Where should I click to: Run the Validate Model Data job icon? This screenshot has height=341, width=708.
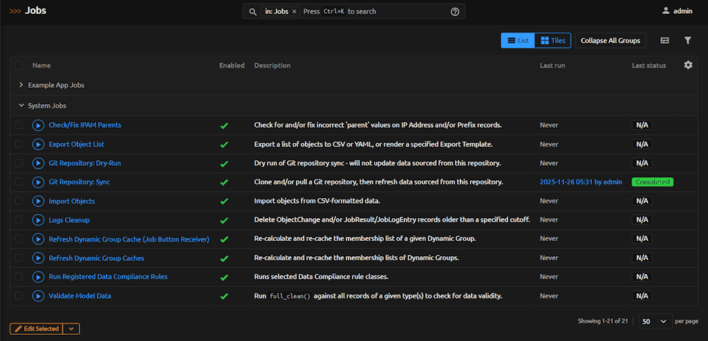pyautogui.click(x=38, y=295)
